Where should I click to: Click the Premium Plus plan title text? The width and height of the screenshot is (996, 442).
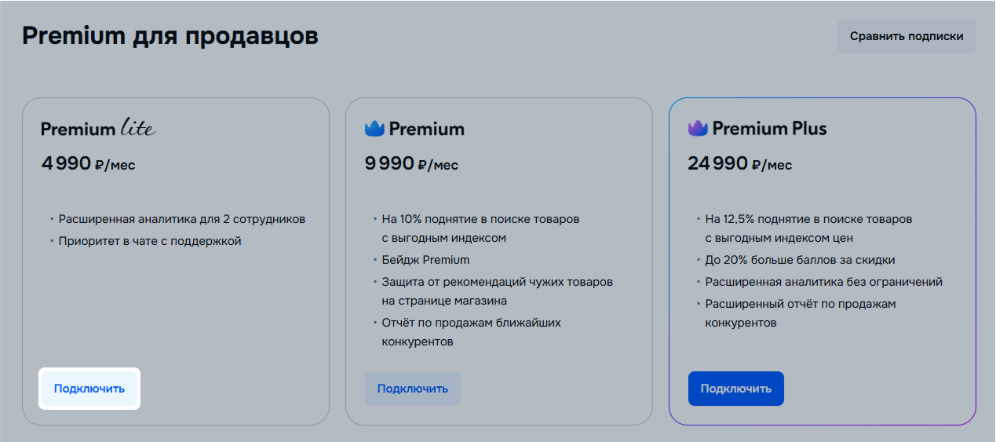pyautogui.click(x=769, y=128)
